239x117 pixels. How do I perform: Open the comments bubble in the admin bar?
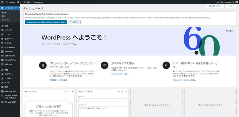pos(19,2)
